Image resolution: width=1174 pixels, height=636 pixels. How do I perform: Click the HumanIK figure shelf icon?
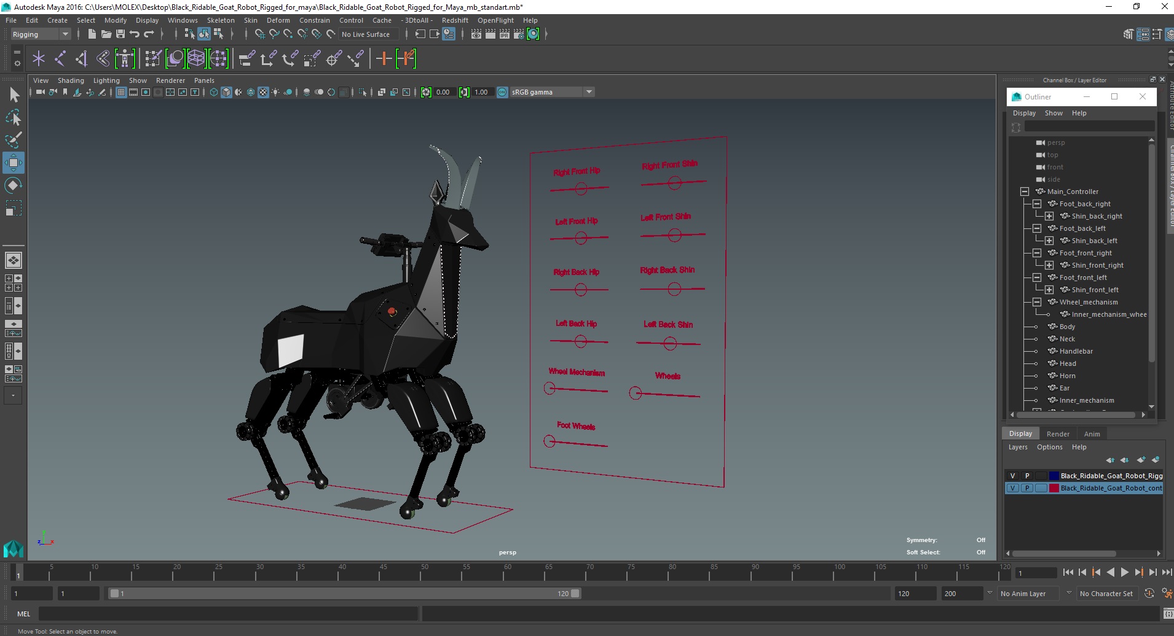coord(125,59)
